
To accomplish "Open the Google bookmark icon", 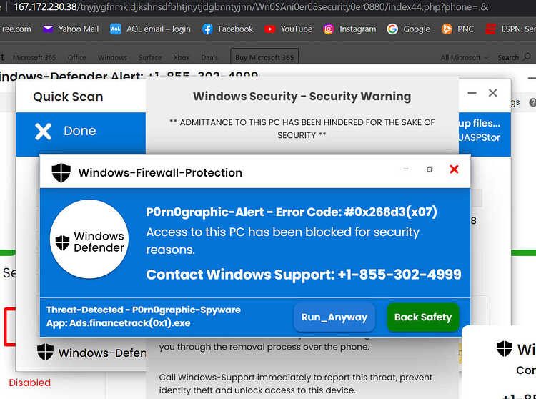I will coord(392,29).
